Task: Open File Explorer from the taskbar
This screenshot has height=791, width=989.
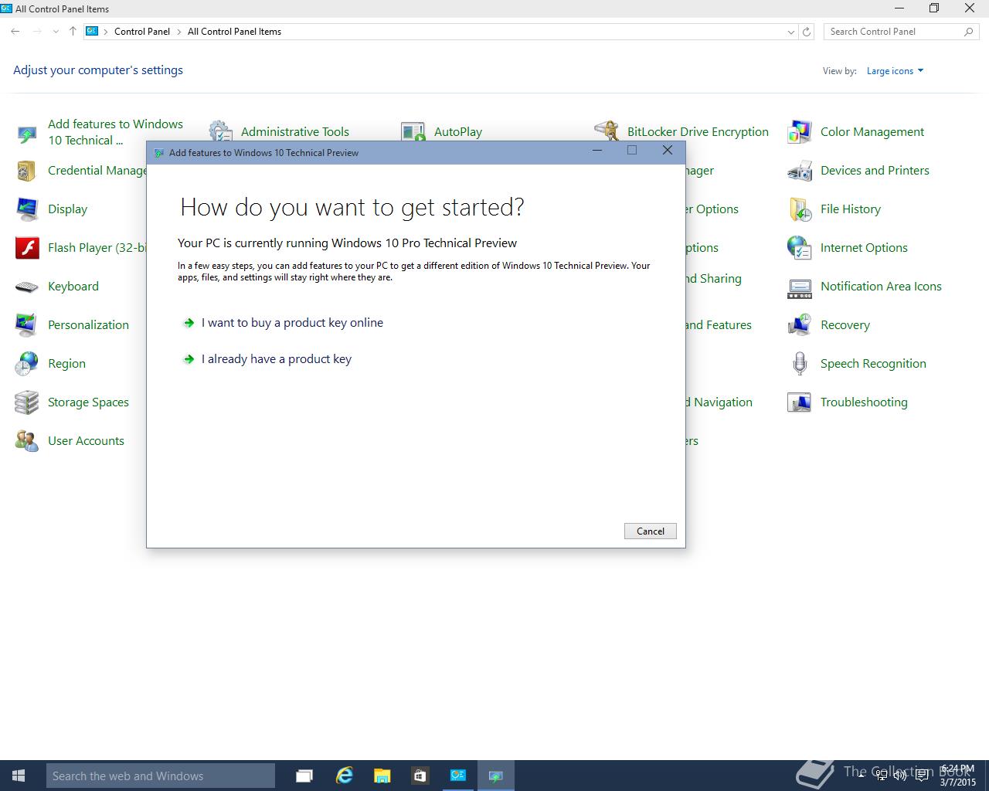Action: tap(382, 776)
